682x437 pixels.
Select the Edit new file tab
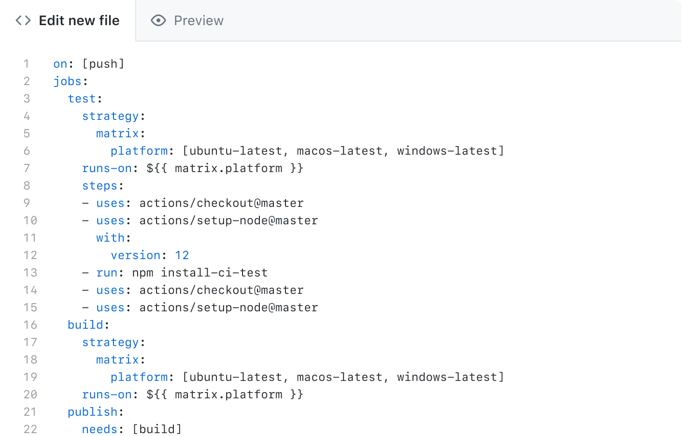click(80, 20)
